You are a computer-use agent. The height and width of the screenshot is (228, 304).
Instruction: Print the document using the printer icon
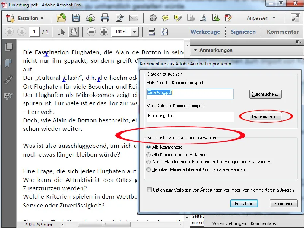coord(105,18)
